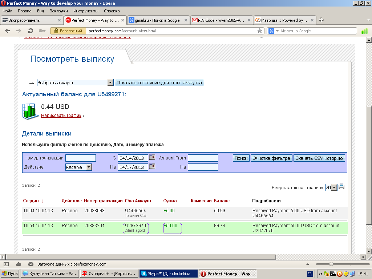
Task: Click the printer icon above results
Action: (341, 187)
